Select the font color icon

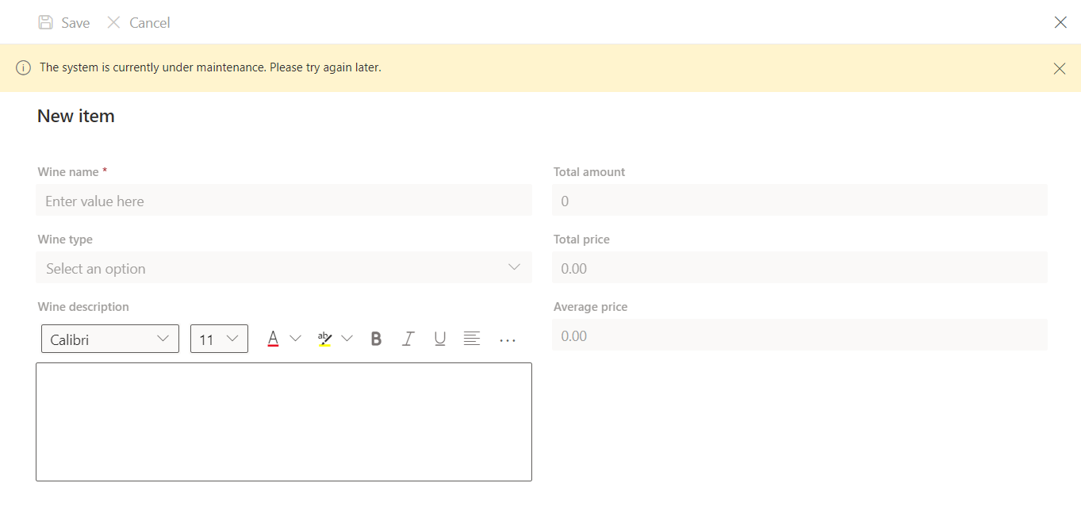273,338
